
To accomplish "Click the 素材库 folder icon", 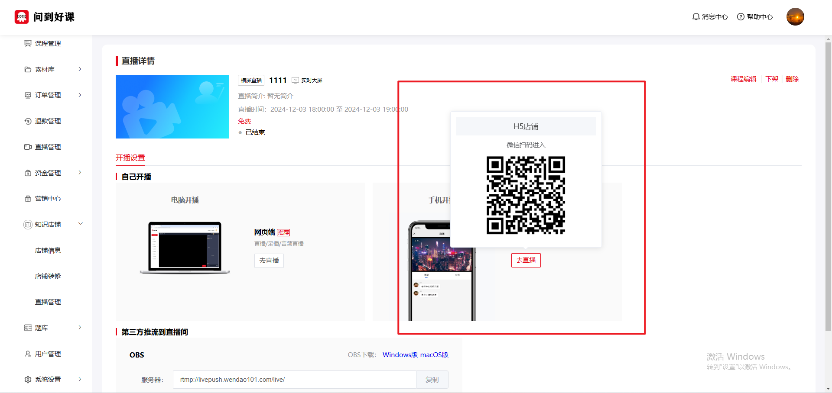I will pos(28,69).
